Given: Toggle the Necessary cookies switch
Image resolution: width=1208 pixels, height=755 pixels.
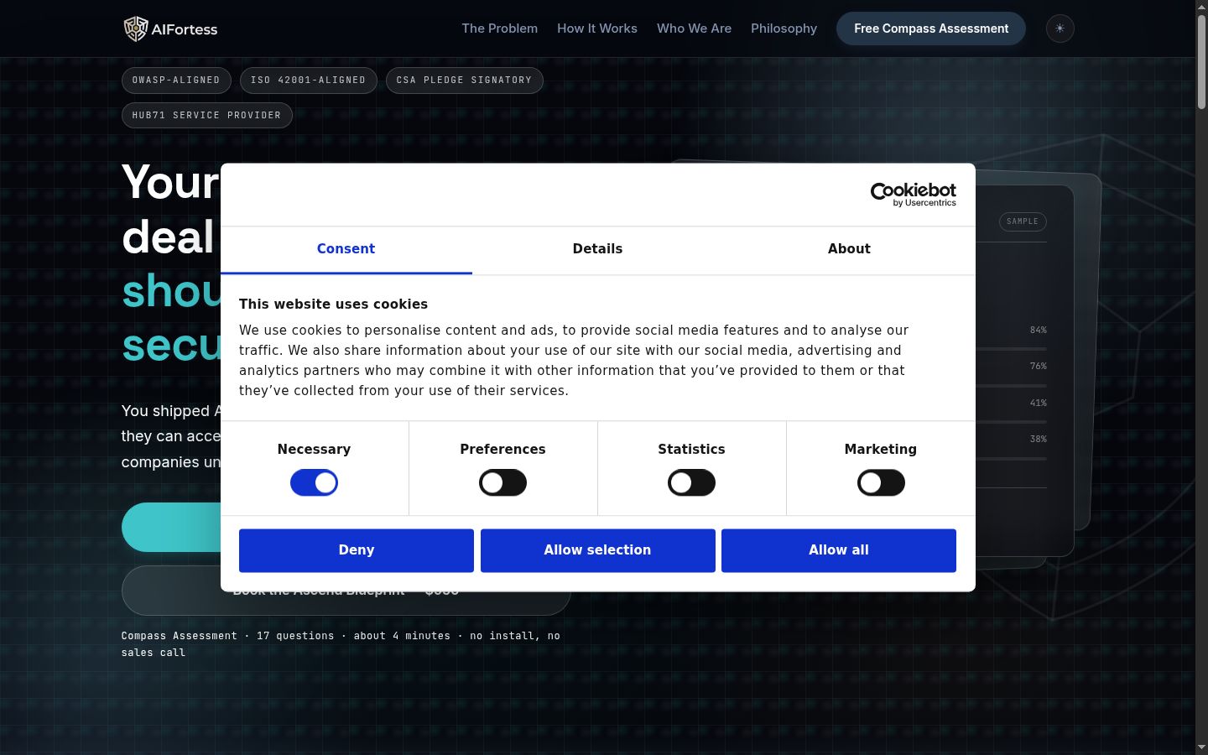Looking at the screenshot, I should 314,482.
